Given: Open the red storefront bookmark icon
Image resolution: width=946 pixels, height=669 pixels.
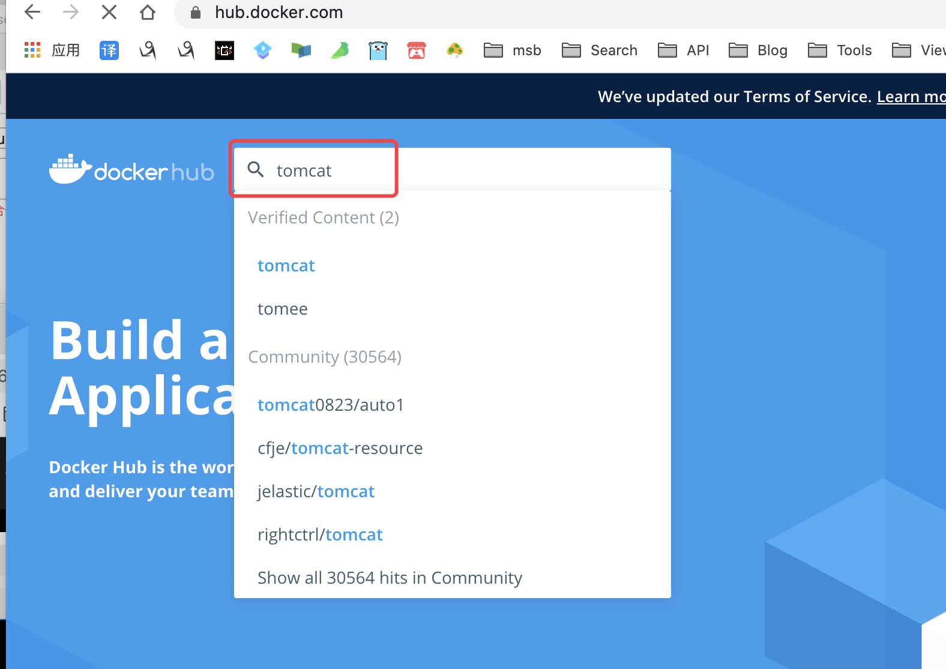Looking at the screenshot, I should pyautogui.click(x=417, y=50).
